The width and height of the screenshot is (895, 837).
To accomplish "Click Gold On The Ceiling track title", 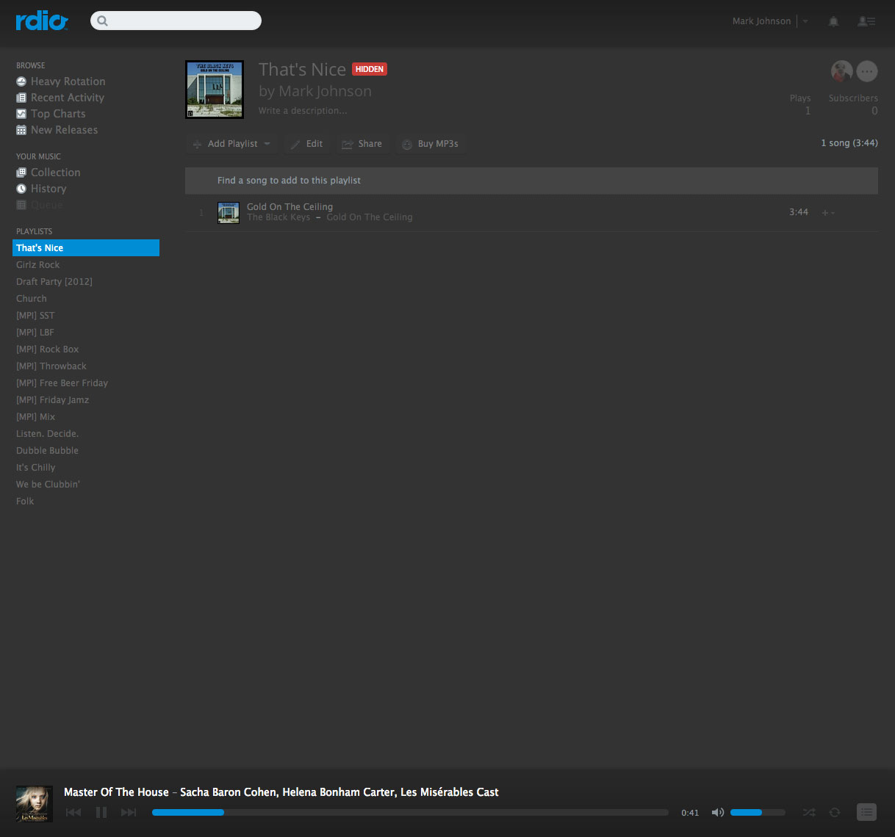I will pos(290,207).
